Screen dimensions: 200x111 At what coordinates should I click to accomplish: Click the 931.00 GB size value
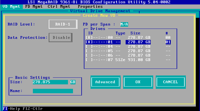click(x=139, y=60)
